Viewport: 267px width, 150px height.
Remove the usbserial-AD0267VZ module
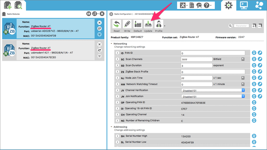point(99,23)
